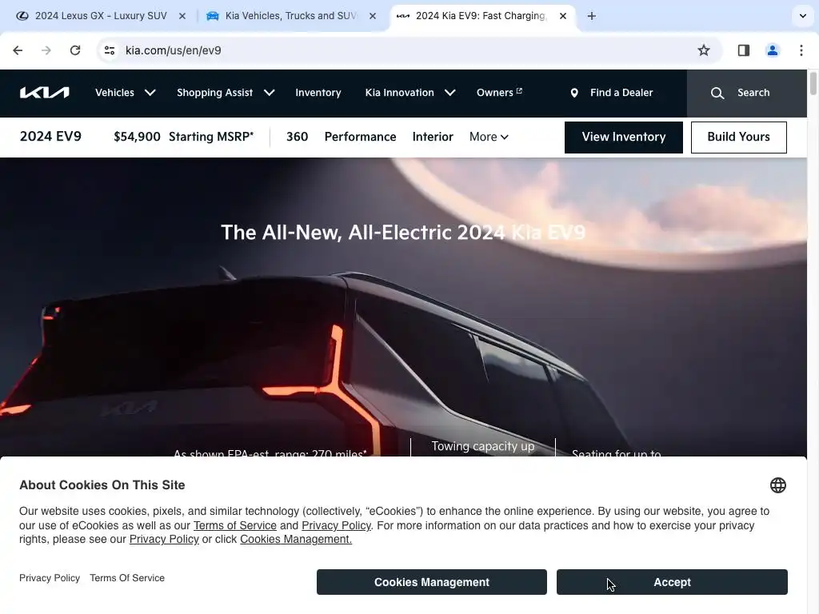
Task: Click the View Inventory button
Action: click(623, 138)
